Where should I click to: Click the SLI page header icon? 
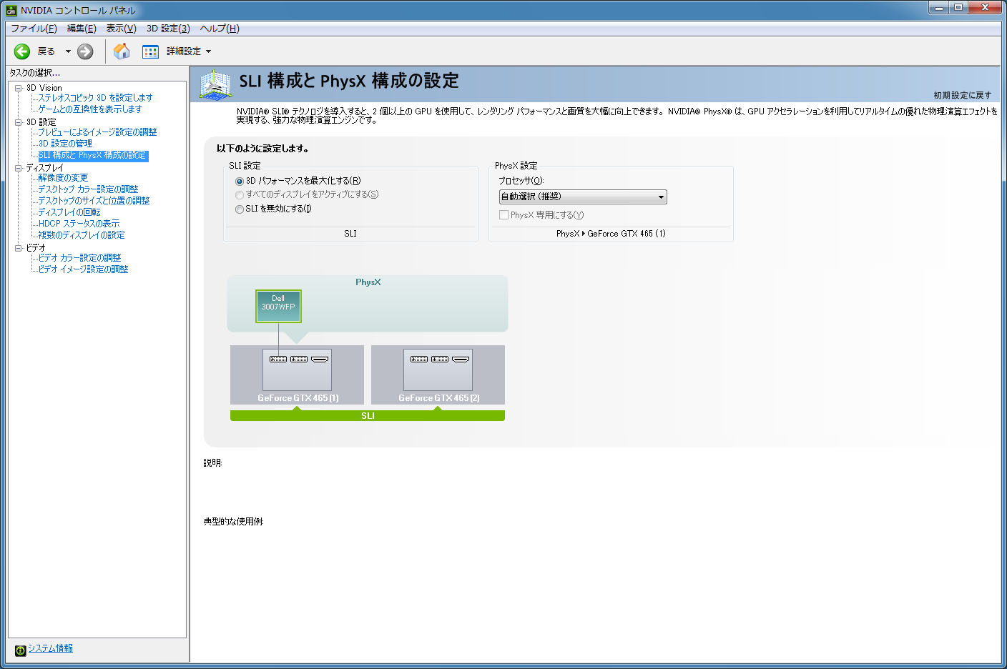pos(215,84)
